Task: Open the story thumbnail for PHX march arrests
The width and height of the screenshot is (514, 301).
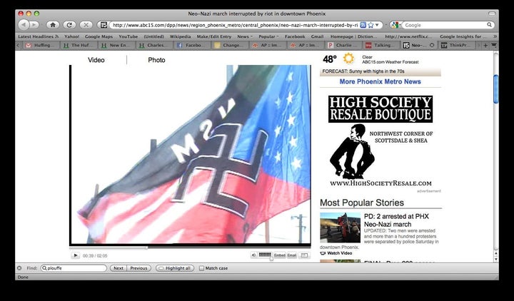Action: click(x=340, y=228)
